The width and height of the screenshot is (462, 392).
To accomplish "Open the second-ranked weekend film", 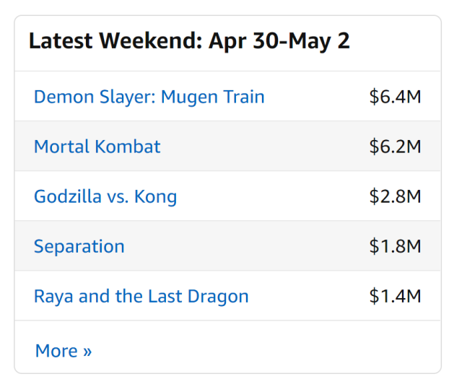I will pos(97,147).
